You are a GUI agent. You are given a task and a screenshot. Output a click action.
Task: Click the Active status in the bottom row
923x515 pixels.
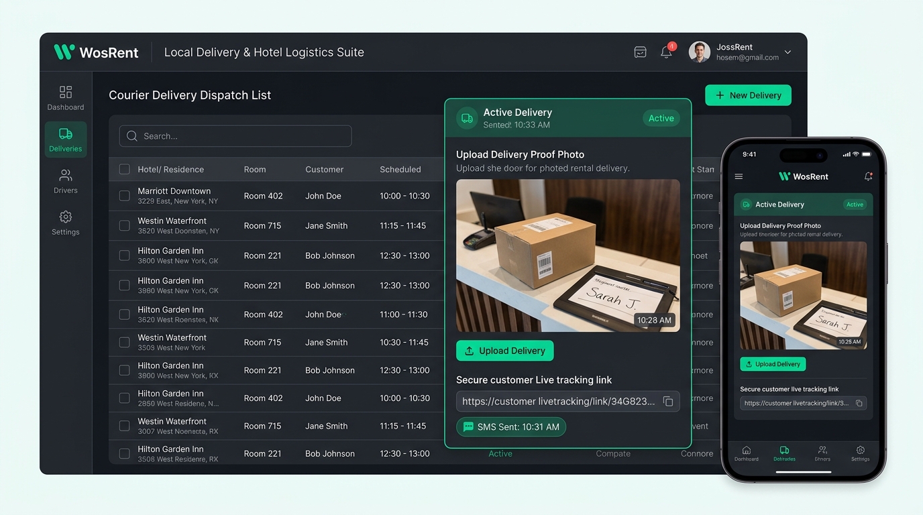pyautogui.click(x=500, y=453)
